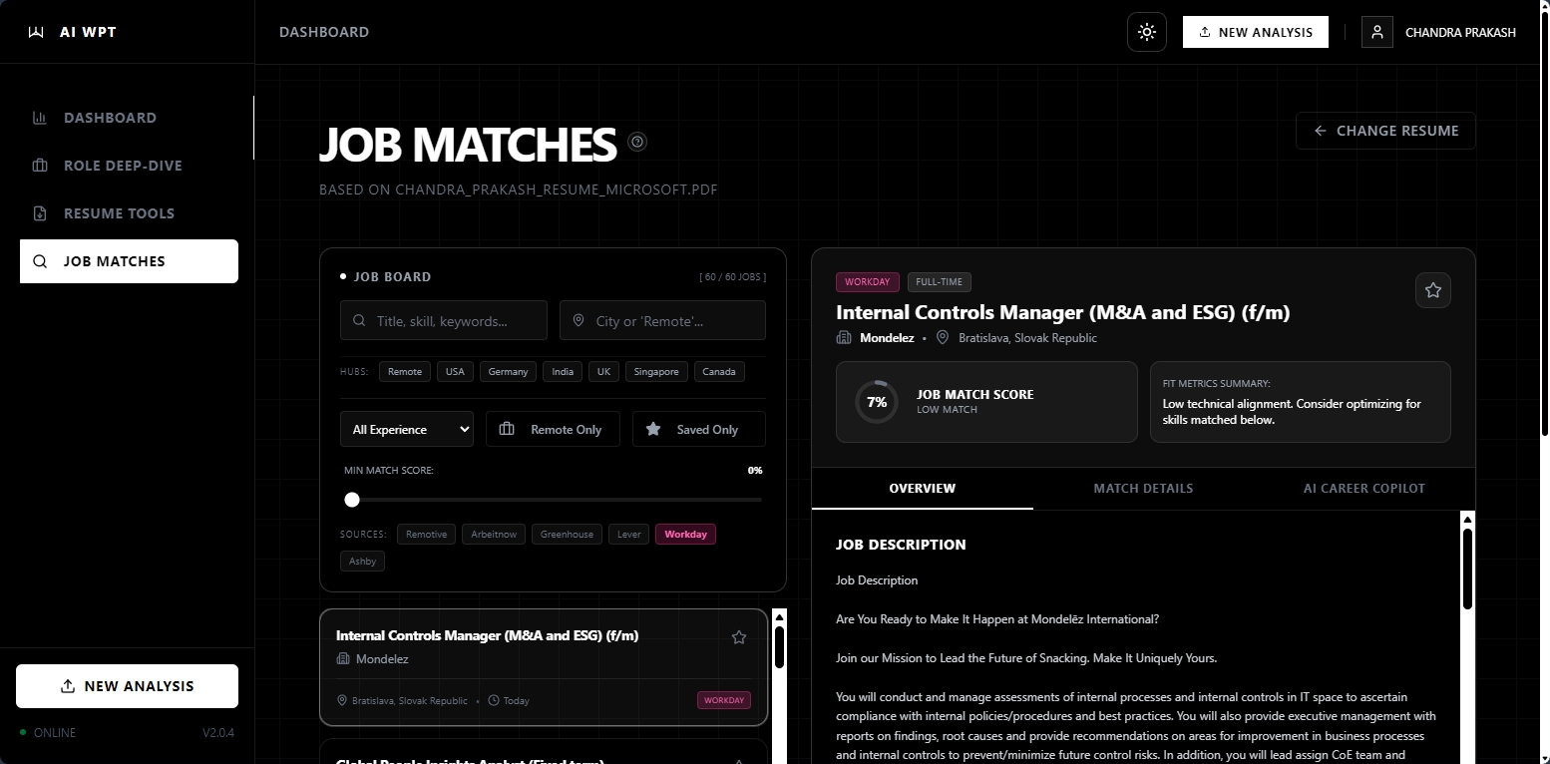The width and height of the screenshot is (1550, 764).
Task: Toggle the Saved Only filter
Action: click(x=699, y=429)
